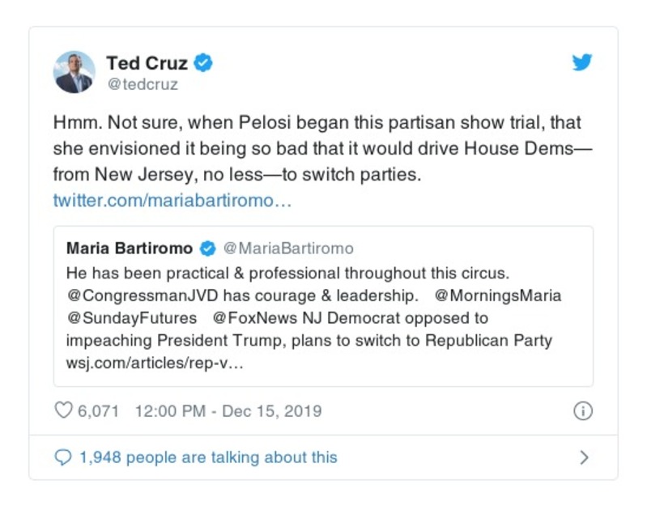Click the @CongressmanJVD mention
The width and height of the screenshot is (647, 510).
pos(151,295)
